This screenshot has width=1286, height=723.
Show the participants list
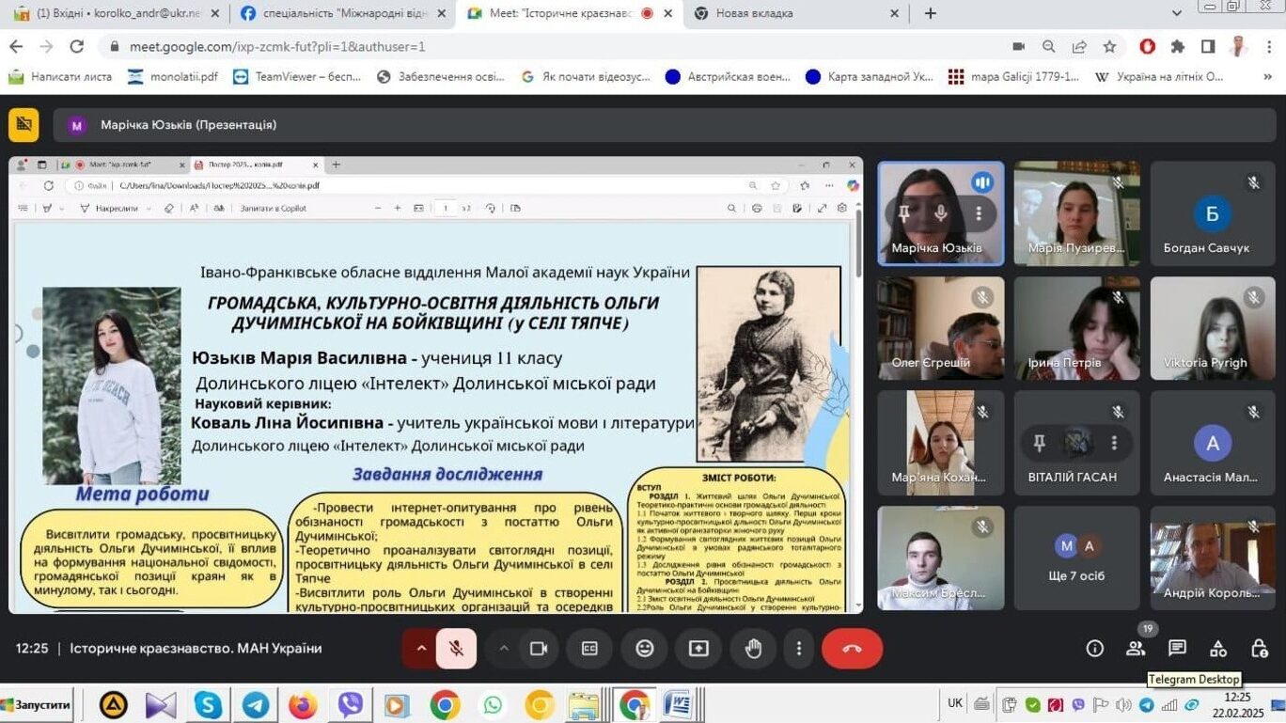[x=1136, y=649]
